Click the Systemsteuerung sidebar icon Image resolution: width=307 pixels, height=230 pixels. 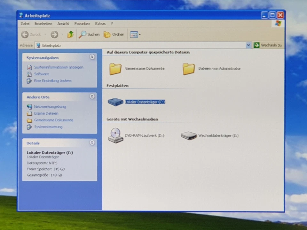pos(29,127)
